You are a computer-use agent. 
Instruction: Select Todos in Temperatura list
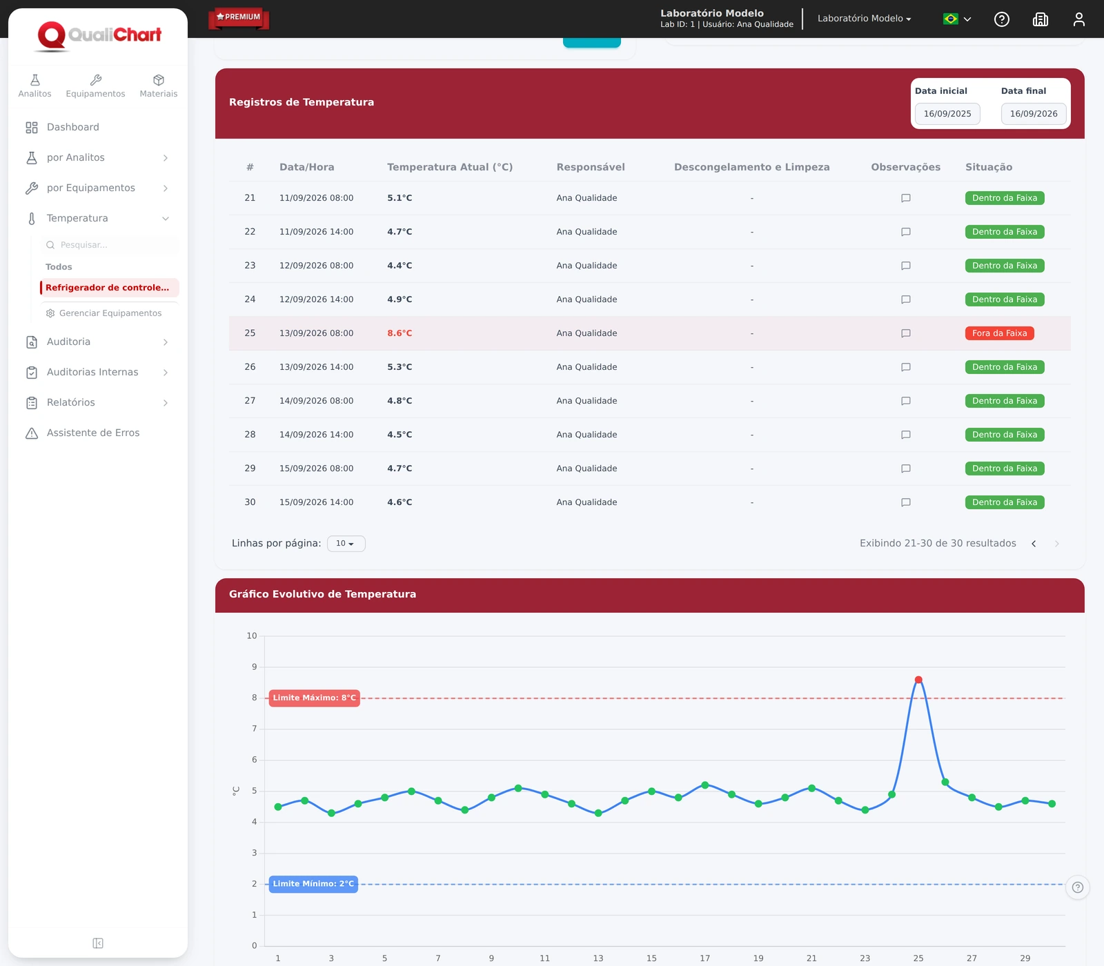59,267
